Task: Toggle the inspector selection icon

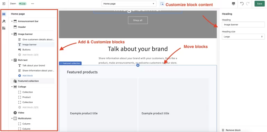Action: [x=162, y=4]
